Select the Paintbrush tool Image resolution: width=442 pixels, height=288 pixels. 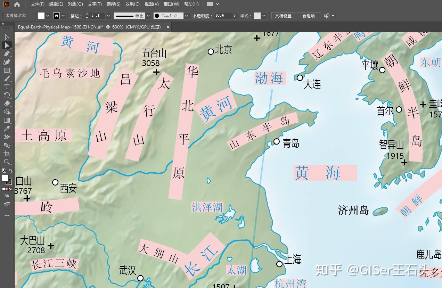7,79
